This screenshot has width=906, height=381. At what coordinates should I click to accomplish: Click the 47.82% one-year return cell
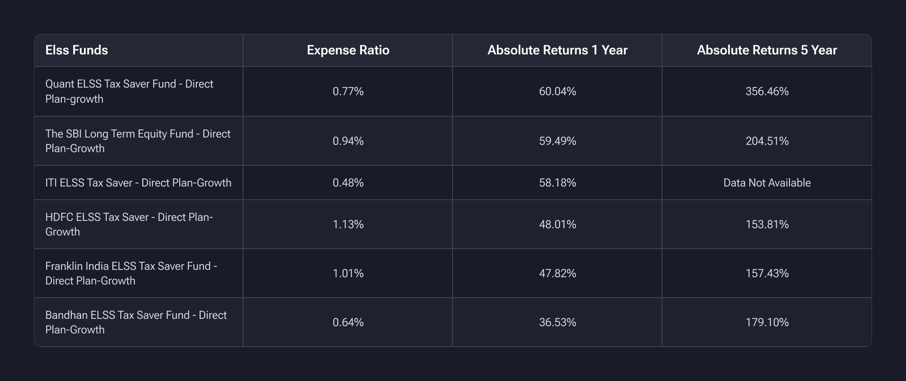pyautogui.click(x=557, y=273)
